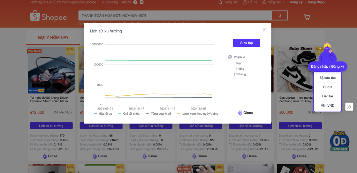Select Tuần range option
This screenshot has height=173, width=357.
(239, 63)
